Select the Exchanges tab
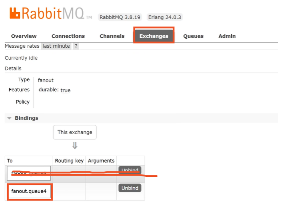 coord(154,36)
